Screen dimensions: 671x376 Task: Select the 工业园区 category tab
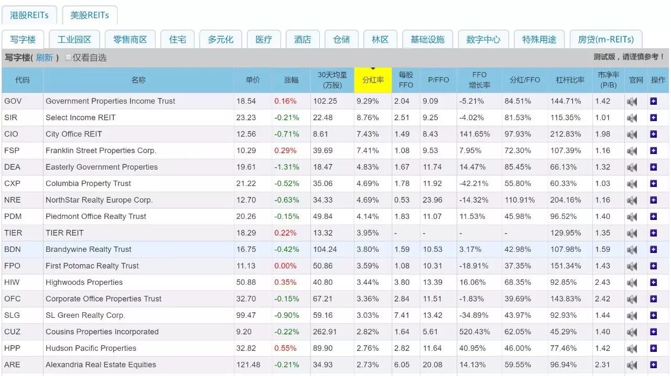(x=74, y=39)
